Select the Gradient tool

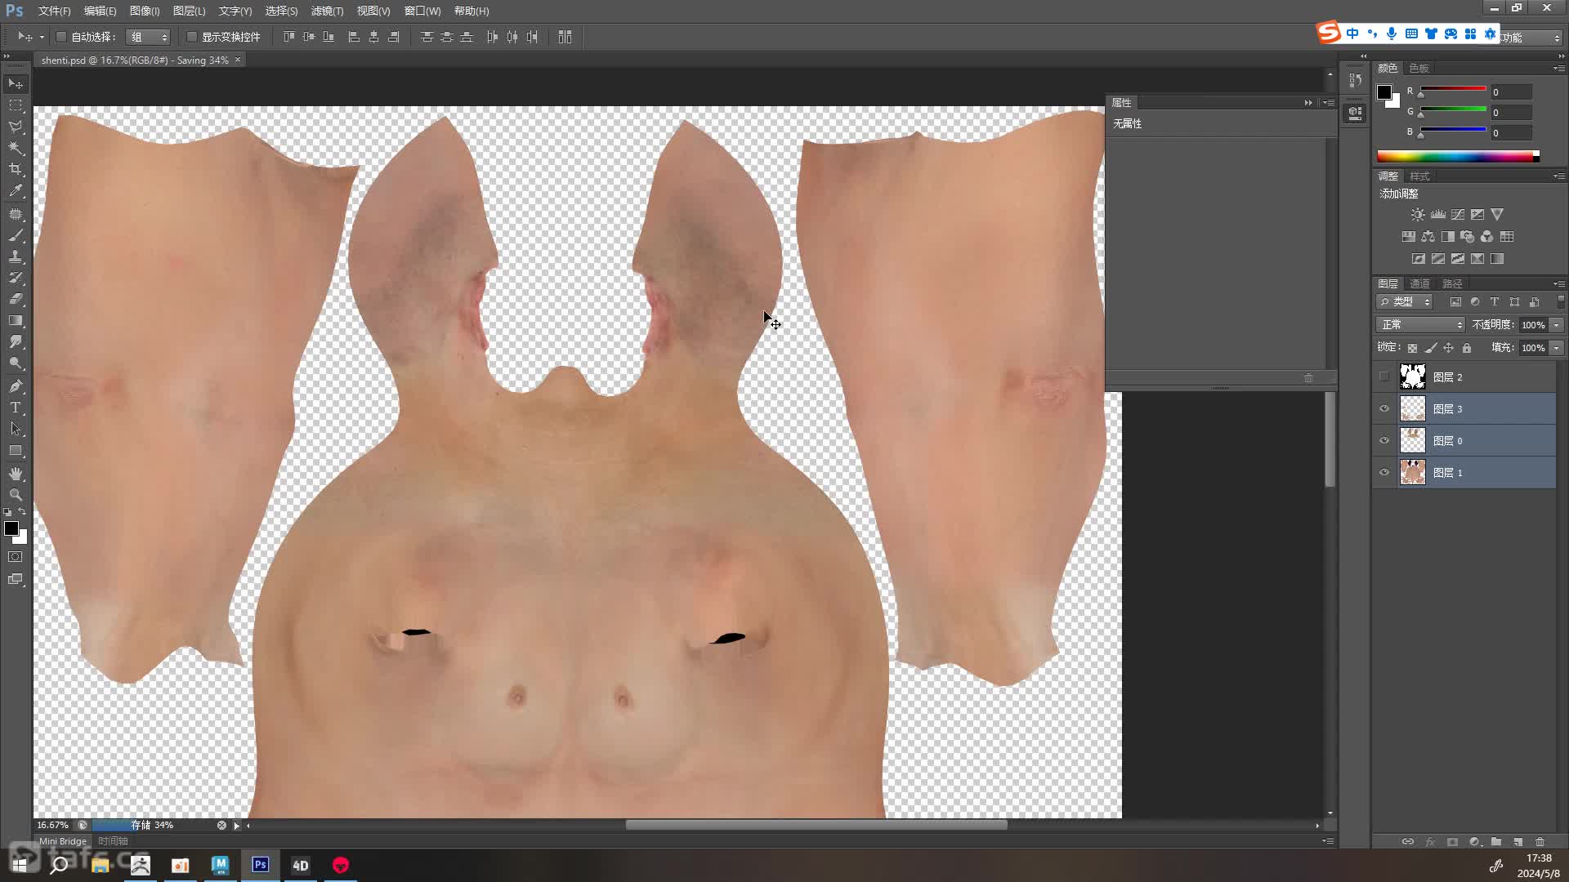click(16, 320)
